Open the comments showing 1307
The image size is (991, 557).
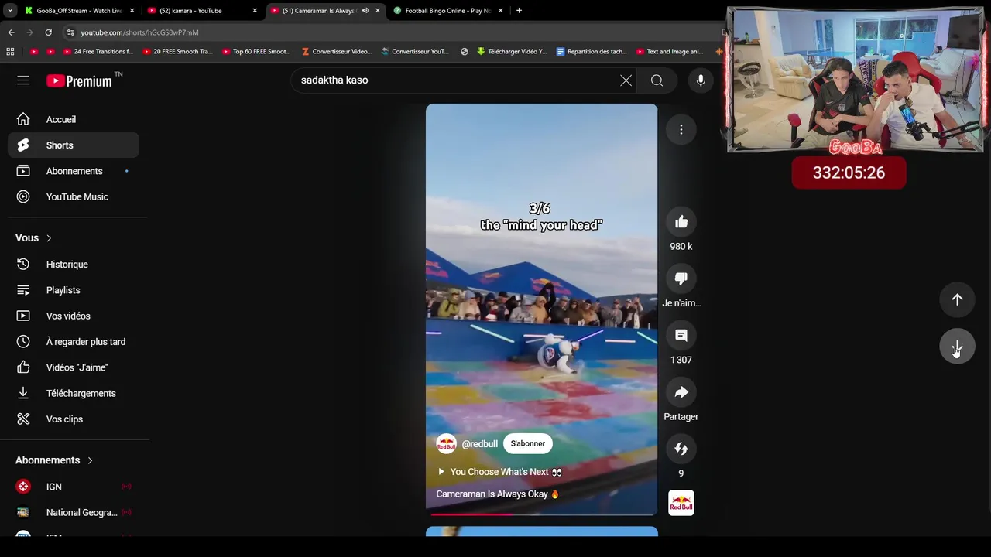coord(681,336)
